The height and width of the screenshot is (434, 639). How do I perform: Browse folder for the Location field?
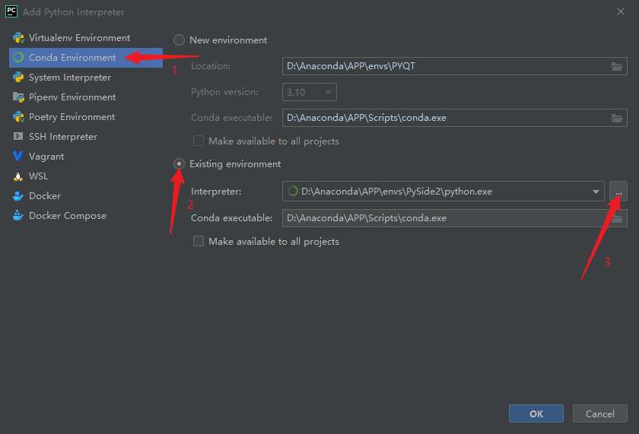click(x=617, y=66)
